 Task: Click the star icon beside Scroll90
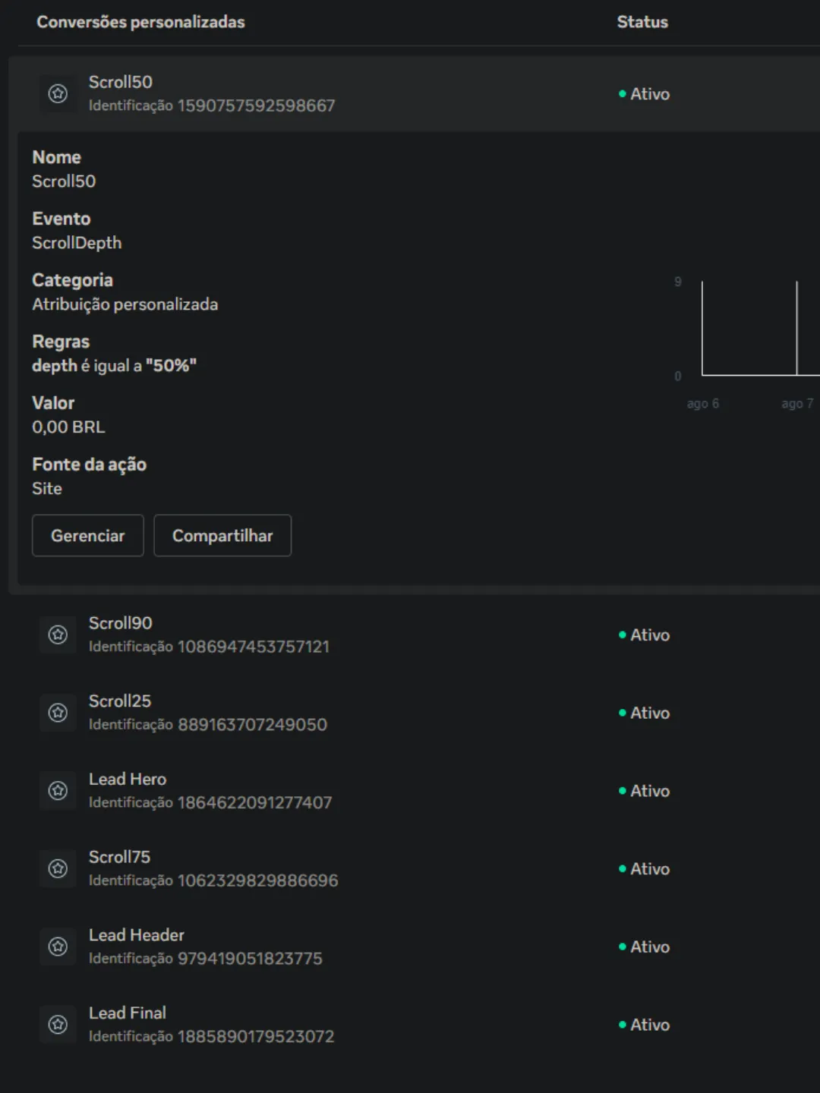pos(58,635)
